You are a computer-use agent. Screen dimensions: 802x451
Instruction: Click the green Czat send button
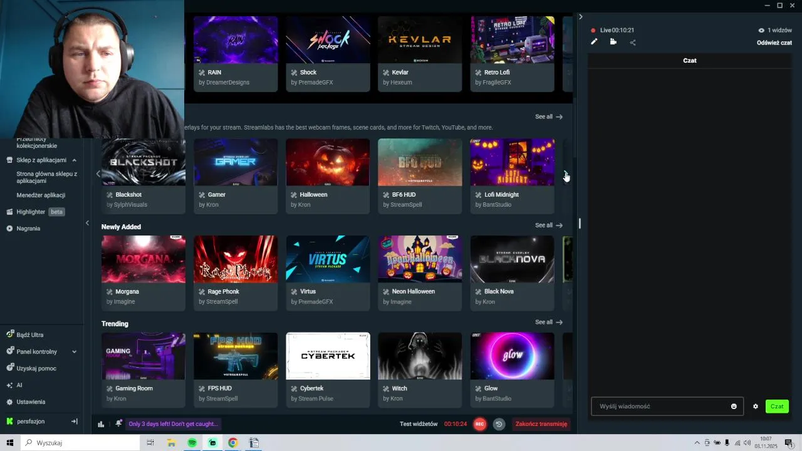click(x=777, y=407)
